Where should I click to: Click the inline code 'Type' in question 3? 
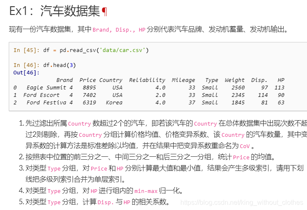(54, 168)
